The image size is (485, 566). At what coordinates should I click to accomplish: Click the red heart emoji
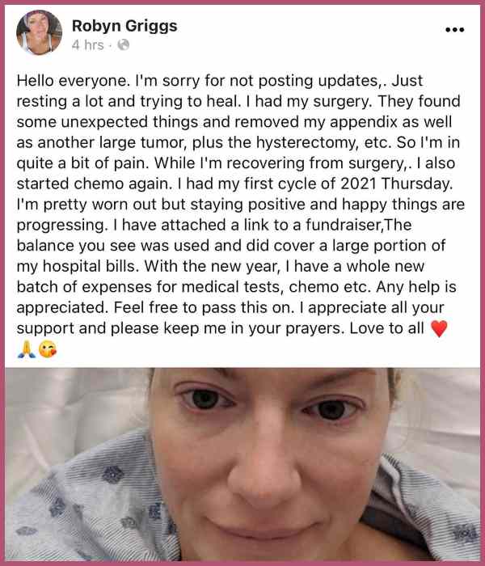point(439,328)
